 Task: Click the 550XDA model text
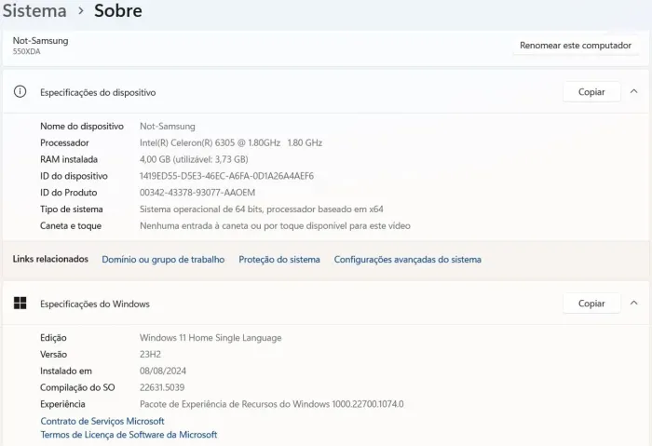pos(27,51)
